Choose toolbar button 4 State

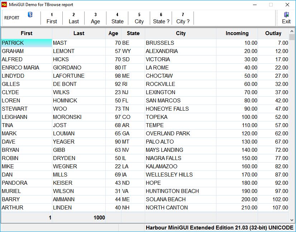[x=118, y=18]
